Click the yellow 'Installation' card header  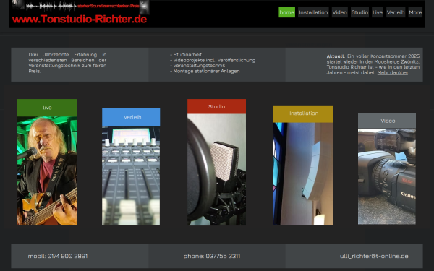pos(303,113)
